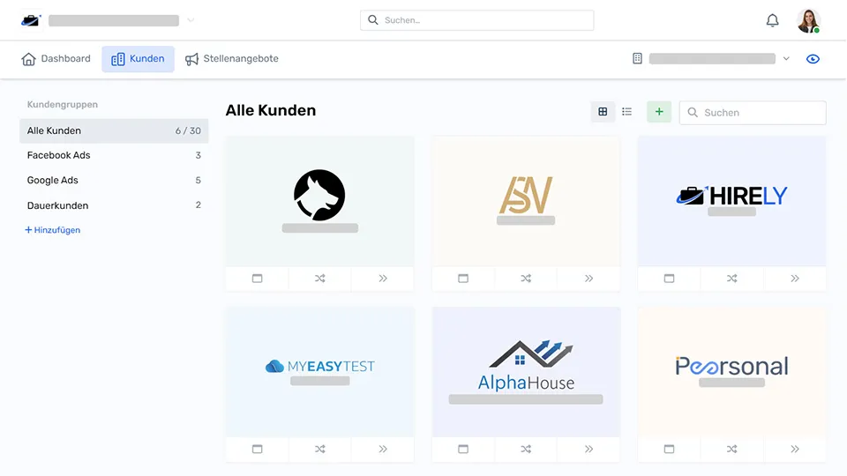Click the Hinzufügen link in sidebar

[53, 230]
